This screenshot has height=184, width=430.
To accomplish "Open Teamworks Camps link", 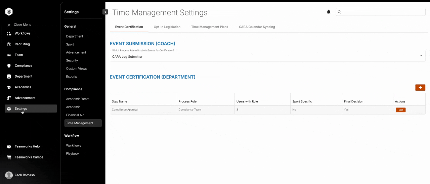I will 29,157.
